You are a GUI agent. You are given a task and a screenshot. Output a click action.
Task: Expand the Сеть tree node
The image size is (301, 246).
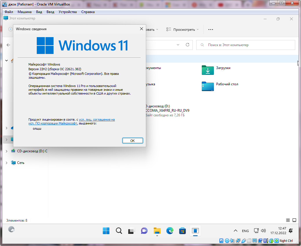tap(7, 163)
